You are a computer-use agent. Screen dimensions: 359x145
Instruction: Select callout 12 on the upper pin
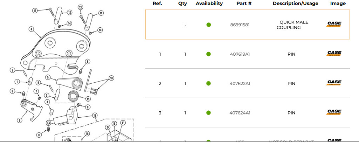pos(70,12)
